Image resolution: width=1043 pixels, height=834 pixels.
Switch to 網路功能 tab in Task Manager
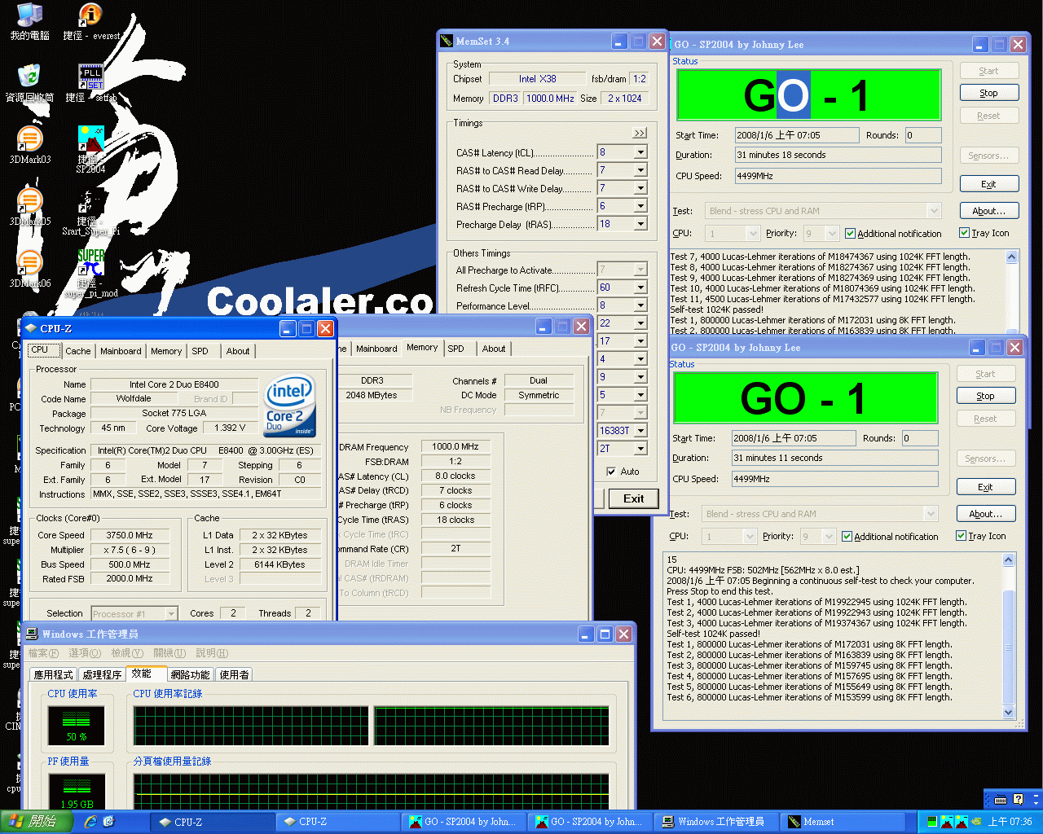coord(190,674)
